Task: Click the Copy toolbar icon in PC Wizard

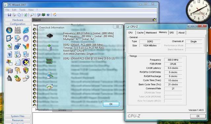Action: (x=19, y=15)
